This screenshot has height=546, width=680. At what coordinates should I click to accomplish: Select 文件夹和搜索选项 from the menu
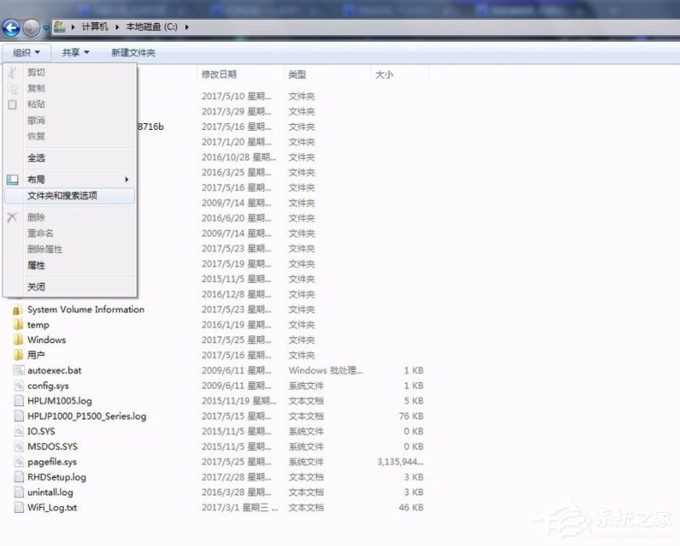[x=65, y=196]
